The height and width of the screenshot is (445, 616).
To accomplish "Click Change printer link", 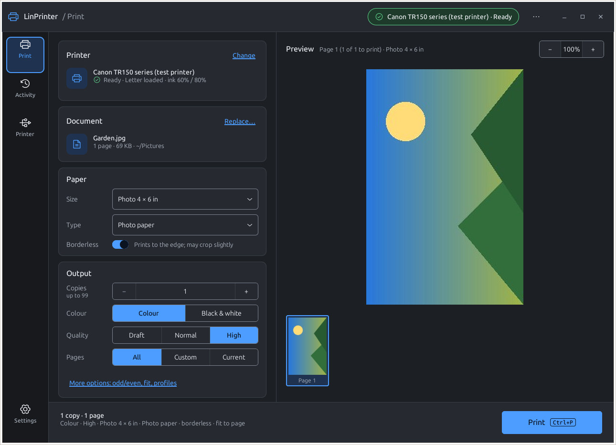I will point(244,55).
